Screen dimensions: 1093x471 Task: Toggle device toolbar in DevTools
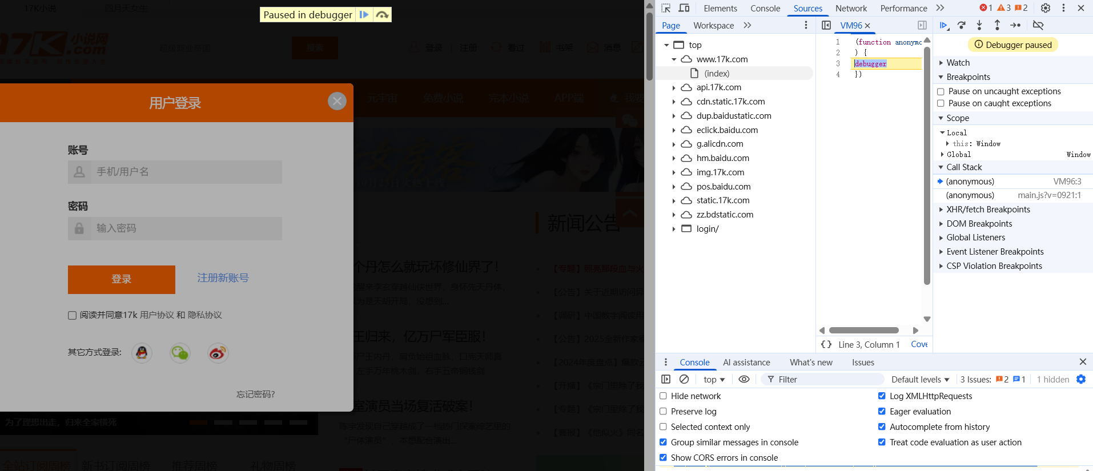684,8
